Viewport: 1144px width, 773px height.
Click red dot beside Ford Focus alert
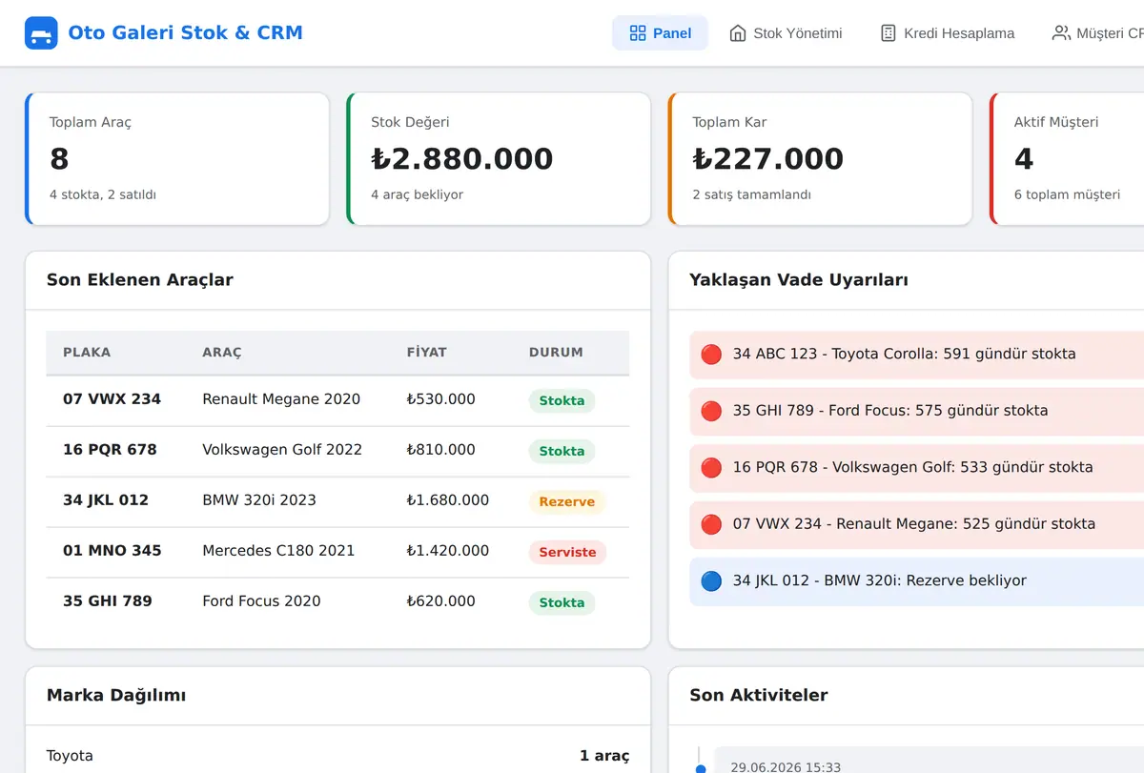pyautogui.click(x=711, y=411)
